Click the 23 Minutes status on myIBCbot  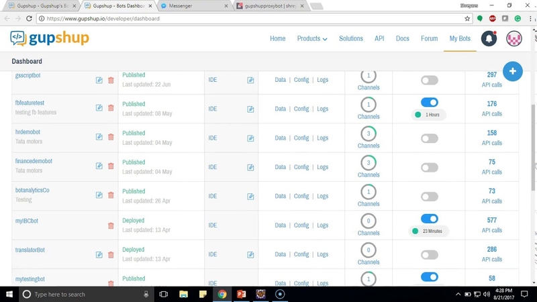click(428, 231)
